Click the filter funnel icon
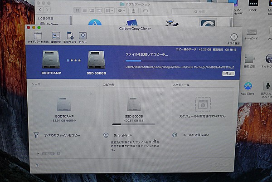Screen dimensions: 272x182 [36, 135]
